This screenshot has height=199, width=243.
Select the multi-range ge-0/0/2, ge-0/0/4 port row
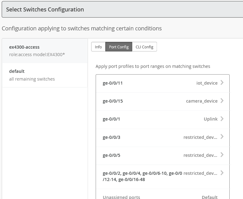(142, 176)
